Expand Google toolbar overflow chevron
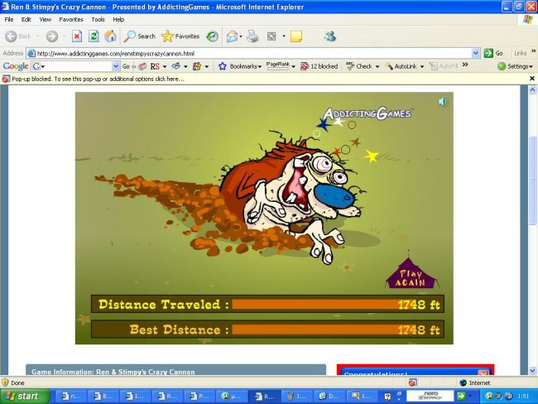The width and height of the screenshot is (538, 404). (465, 65)
